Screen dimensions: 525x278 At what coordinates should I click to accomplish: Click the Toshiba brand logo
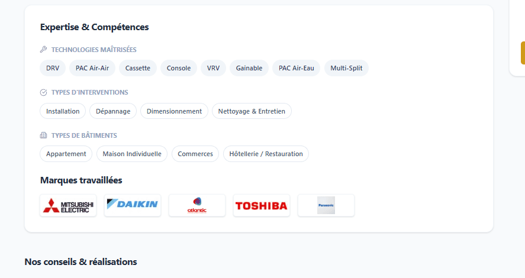click(262, 205)
